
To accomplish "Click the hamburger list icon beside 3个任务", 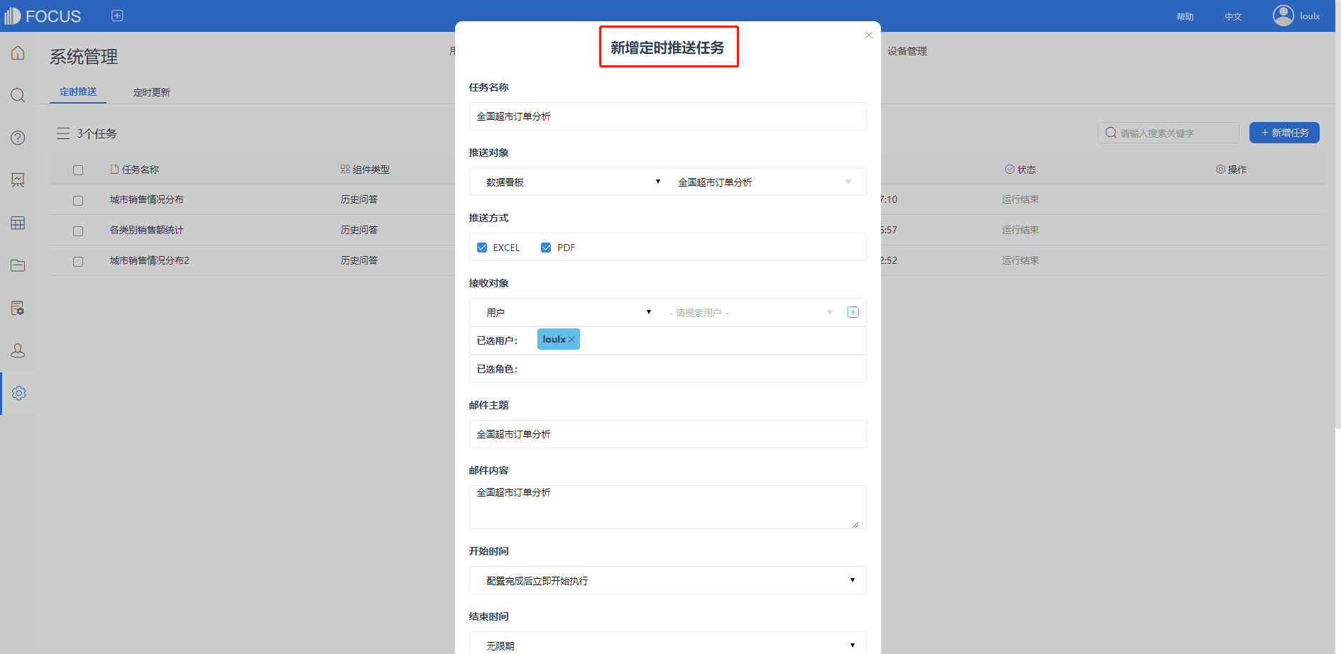I will coord(63,133).
